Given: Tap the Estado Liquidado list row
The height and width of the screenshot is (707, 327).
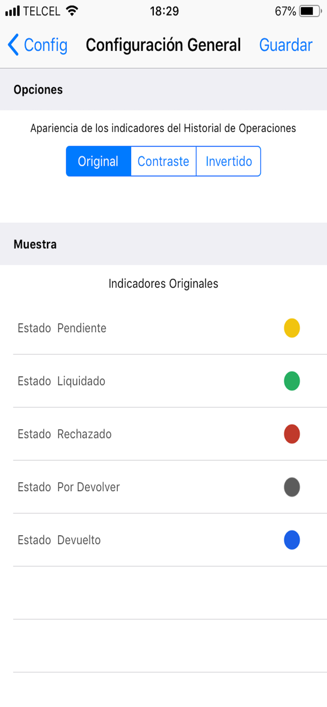Looking at the screenshot, I should 142,381.
